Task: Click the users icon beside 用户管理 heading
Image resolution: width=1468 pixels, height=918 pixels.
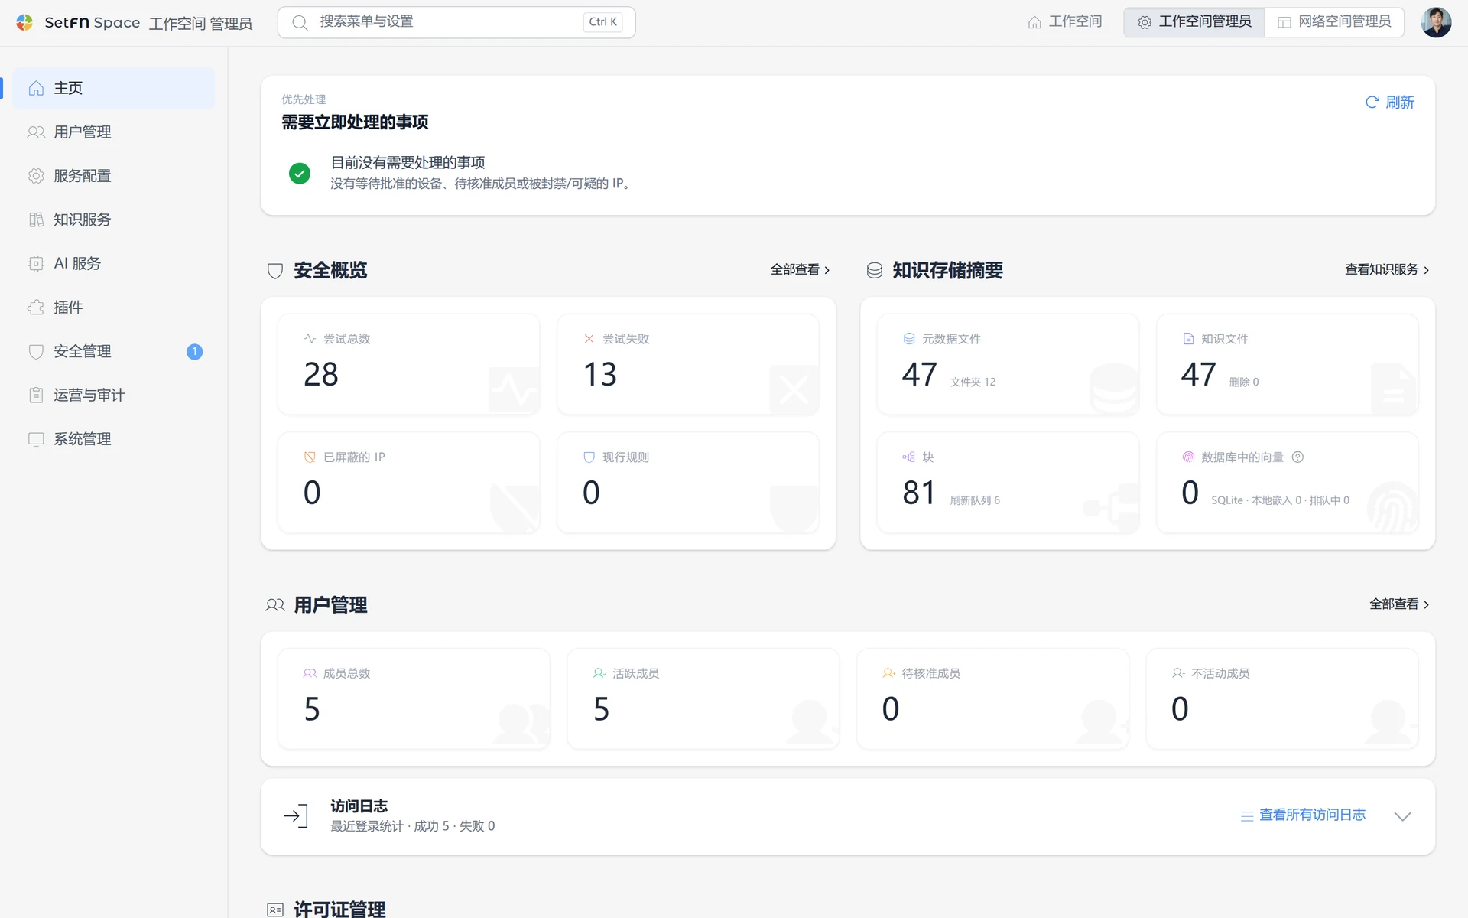Action: pos(275,605)
